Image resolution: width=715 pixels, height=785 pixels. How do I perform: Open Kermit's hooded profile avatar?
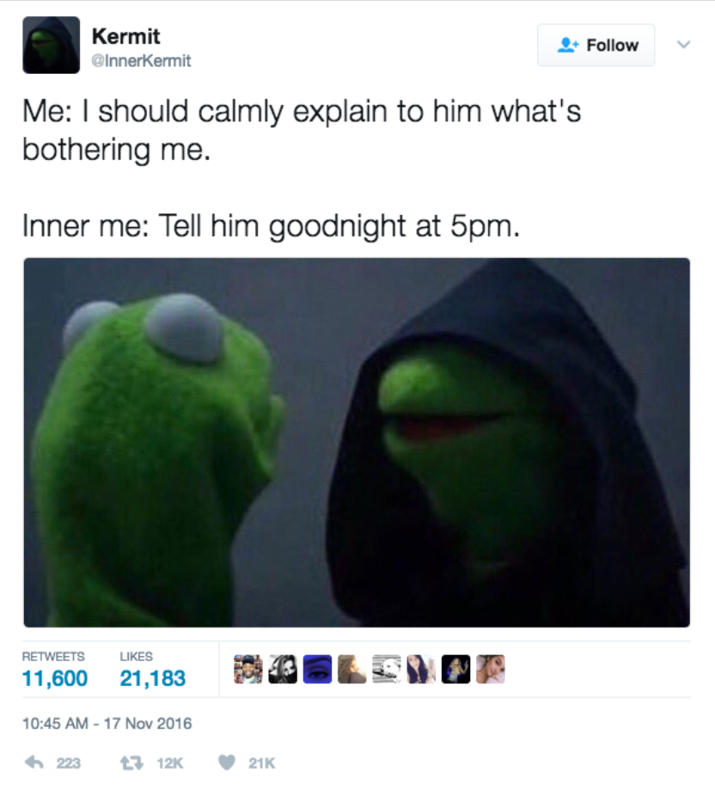(51, 45)
